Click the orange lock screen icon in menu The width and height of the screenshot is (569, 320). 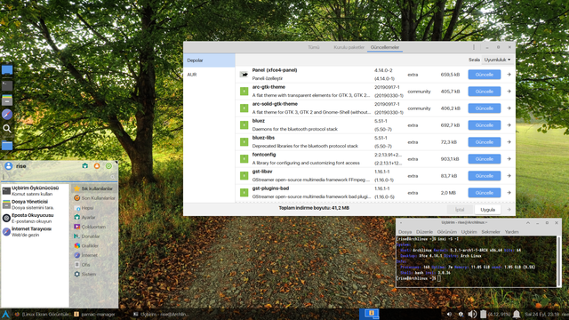pyautogui.click(x=97, y=166)
